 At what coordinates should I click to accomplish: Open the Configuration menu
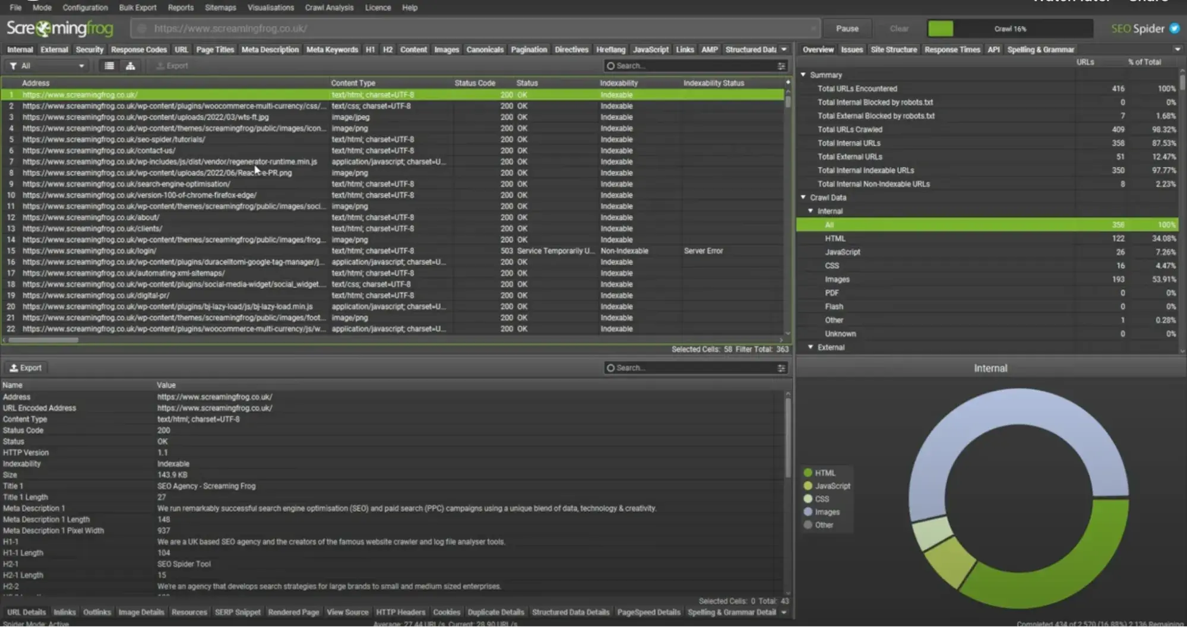point(85,8)
